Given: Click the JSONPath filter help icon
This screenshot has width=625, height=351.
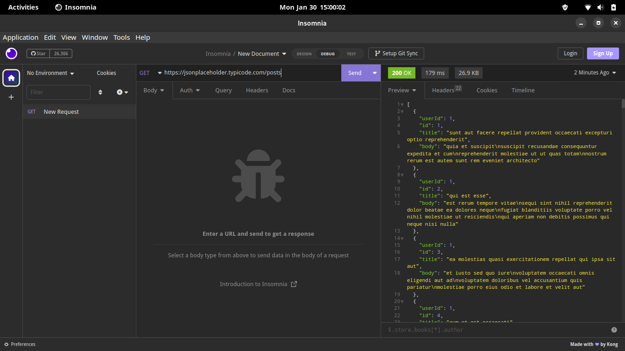Looking at the screenshot, I should pyautogui.click(x=614, y=330).
